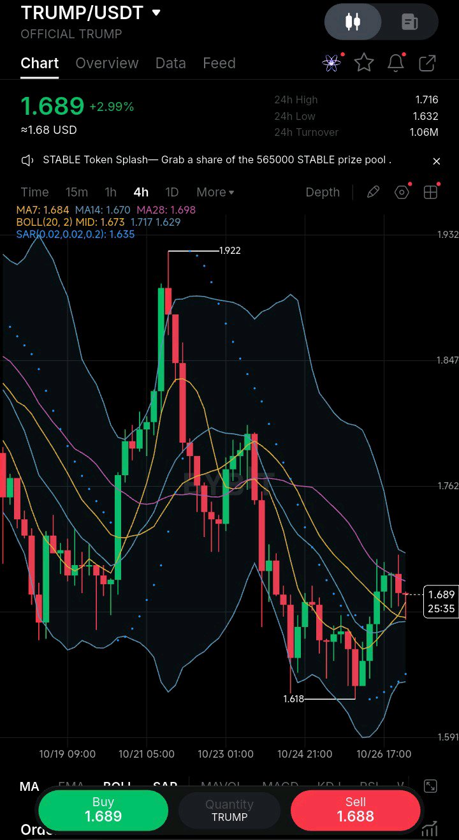Expand chart to fullscreen icon
Viewport: 459px width, 840px height.
point(431,786)
